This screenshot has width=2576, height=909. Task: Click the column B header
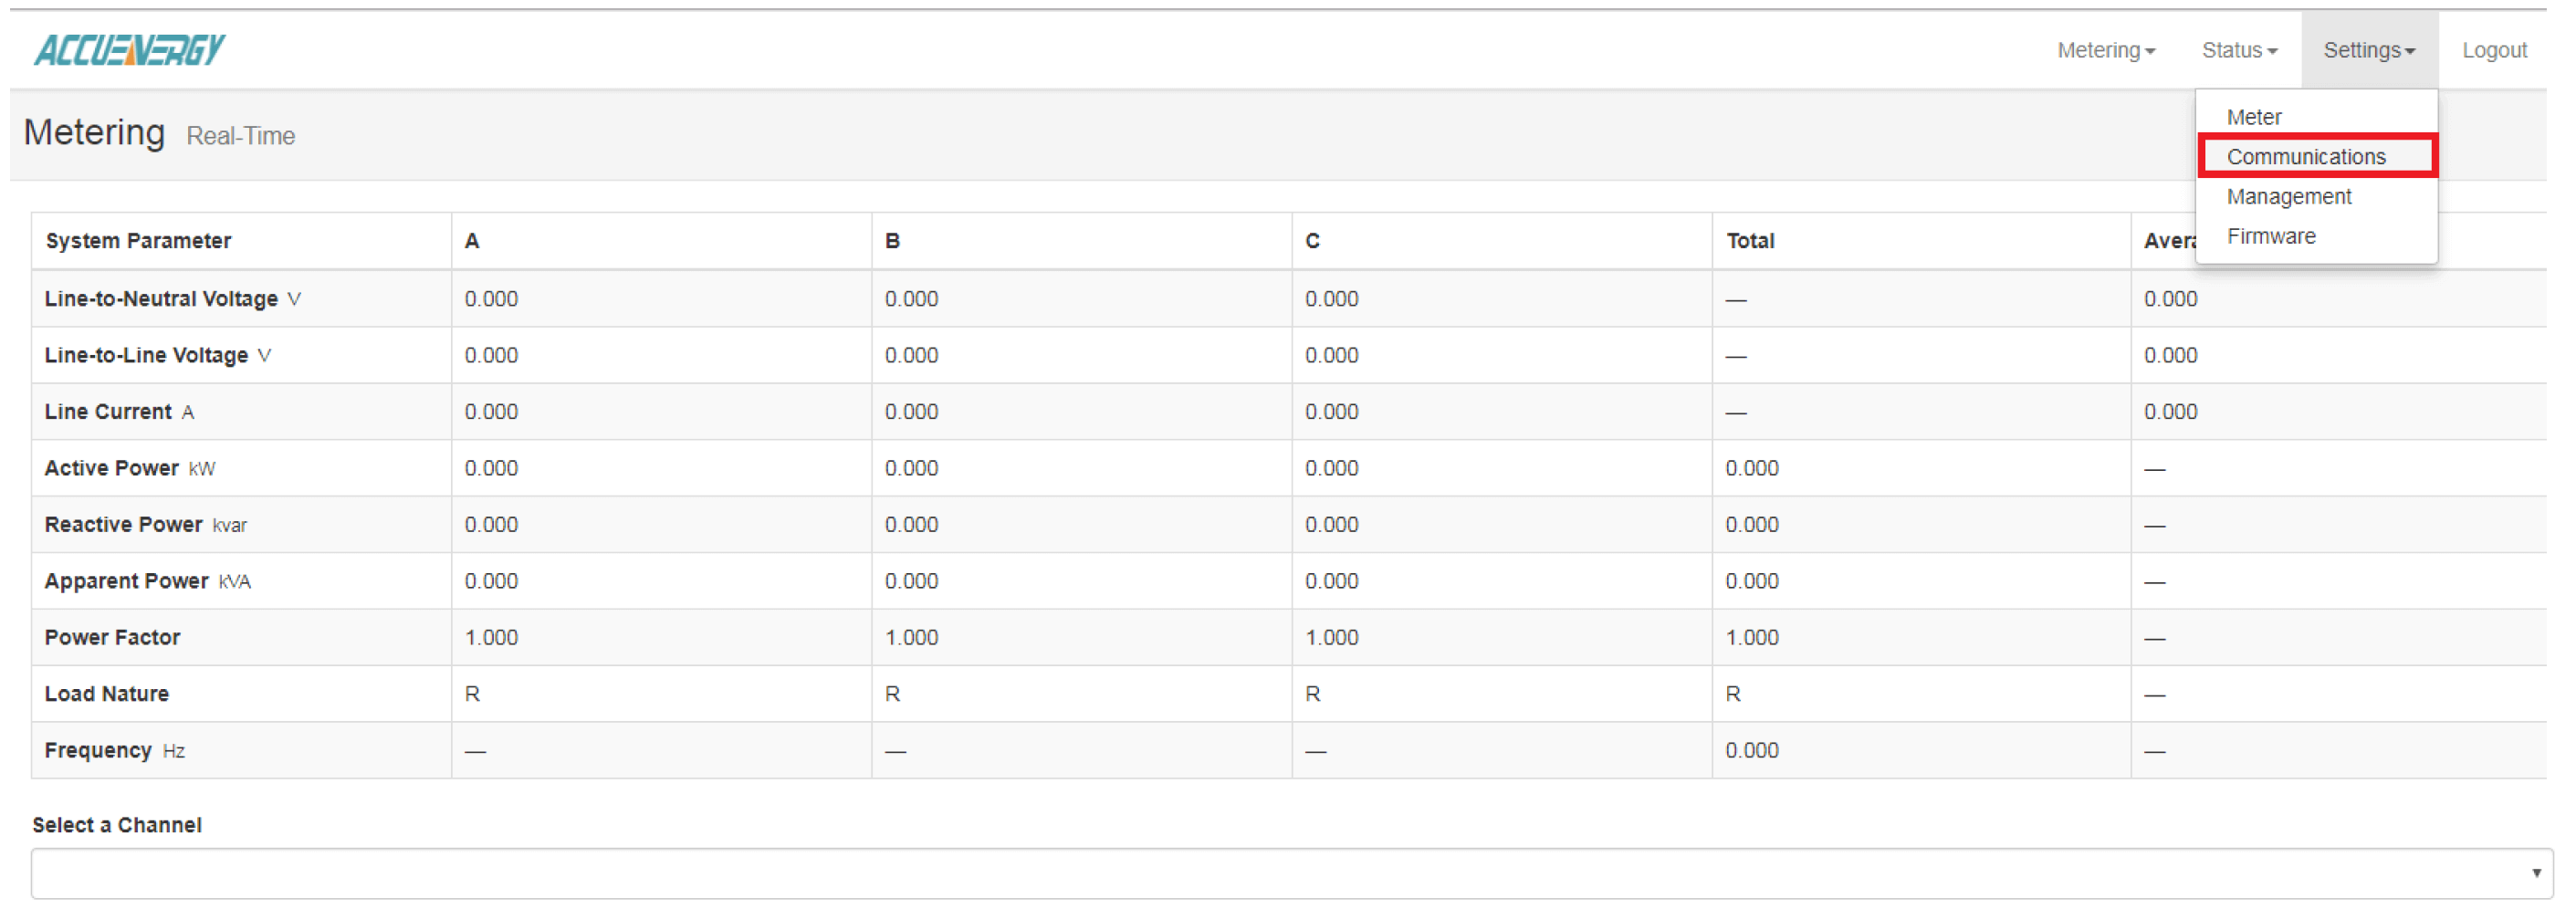[x=892, y=241]
